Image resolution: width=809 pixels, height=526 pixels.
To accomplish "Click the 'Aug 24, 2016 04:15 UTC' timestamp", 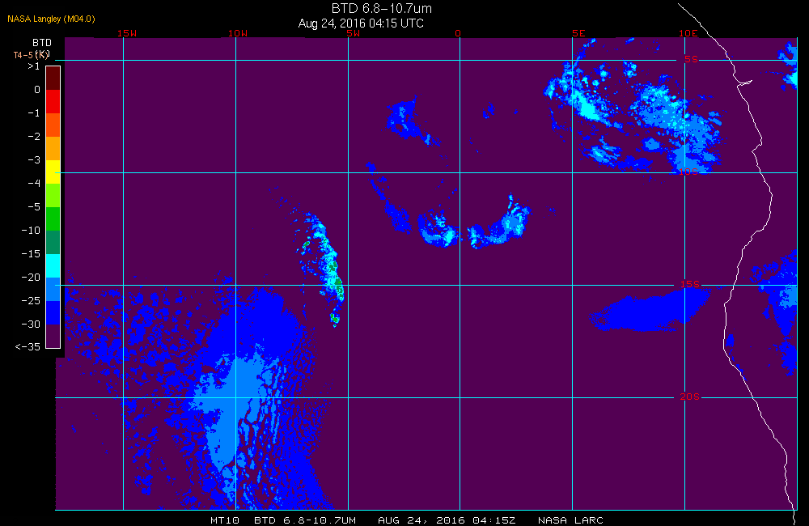I will tap(361, 23).
